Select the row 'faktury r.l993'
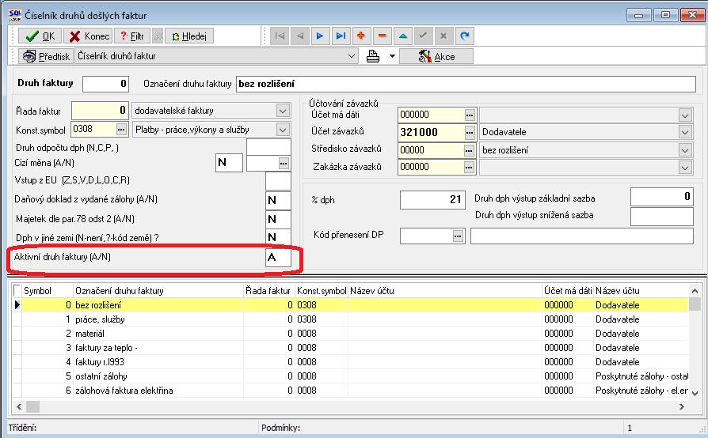Viewport: 708px width, 438px height. coord(355,362)
